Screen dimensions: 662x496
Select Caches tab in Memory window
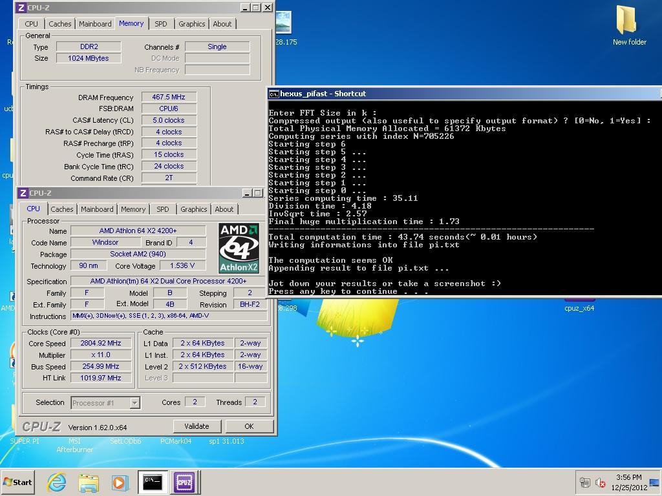(60, 24)
